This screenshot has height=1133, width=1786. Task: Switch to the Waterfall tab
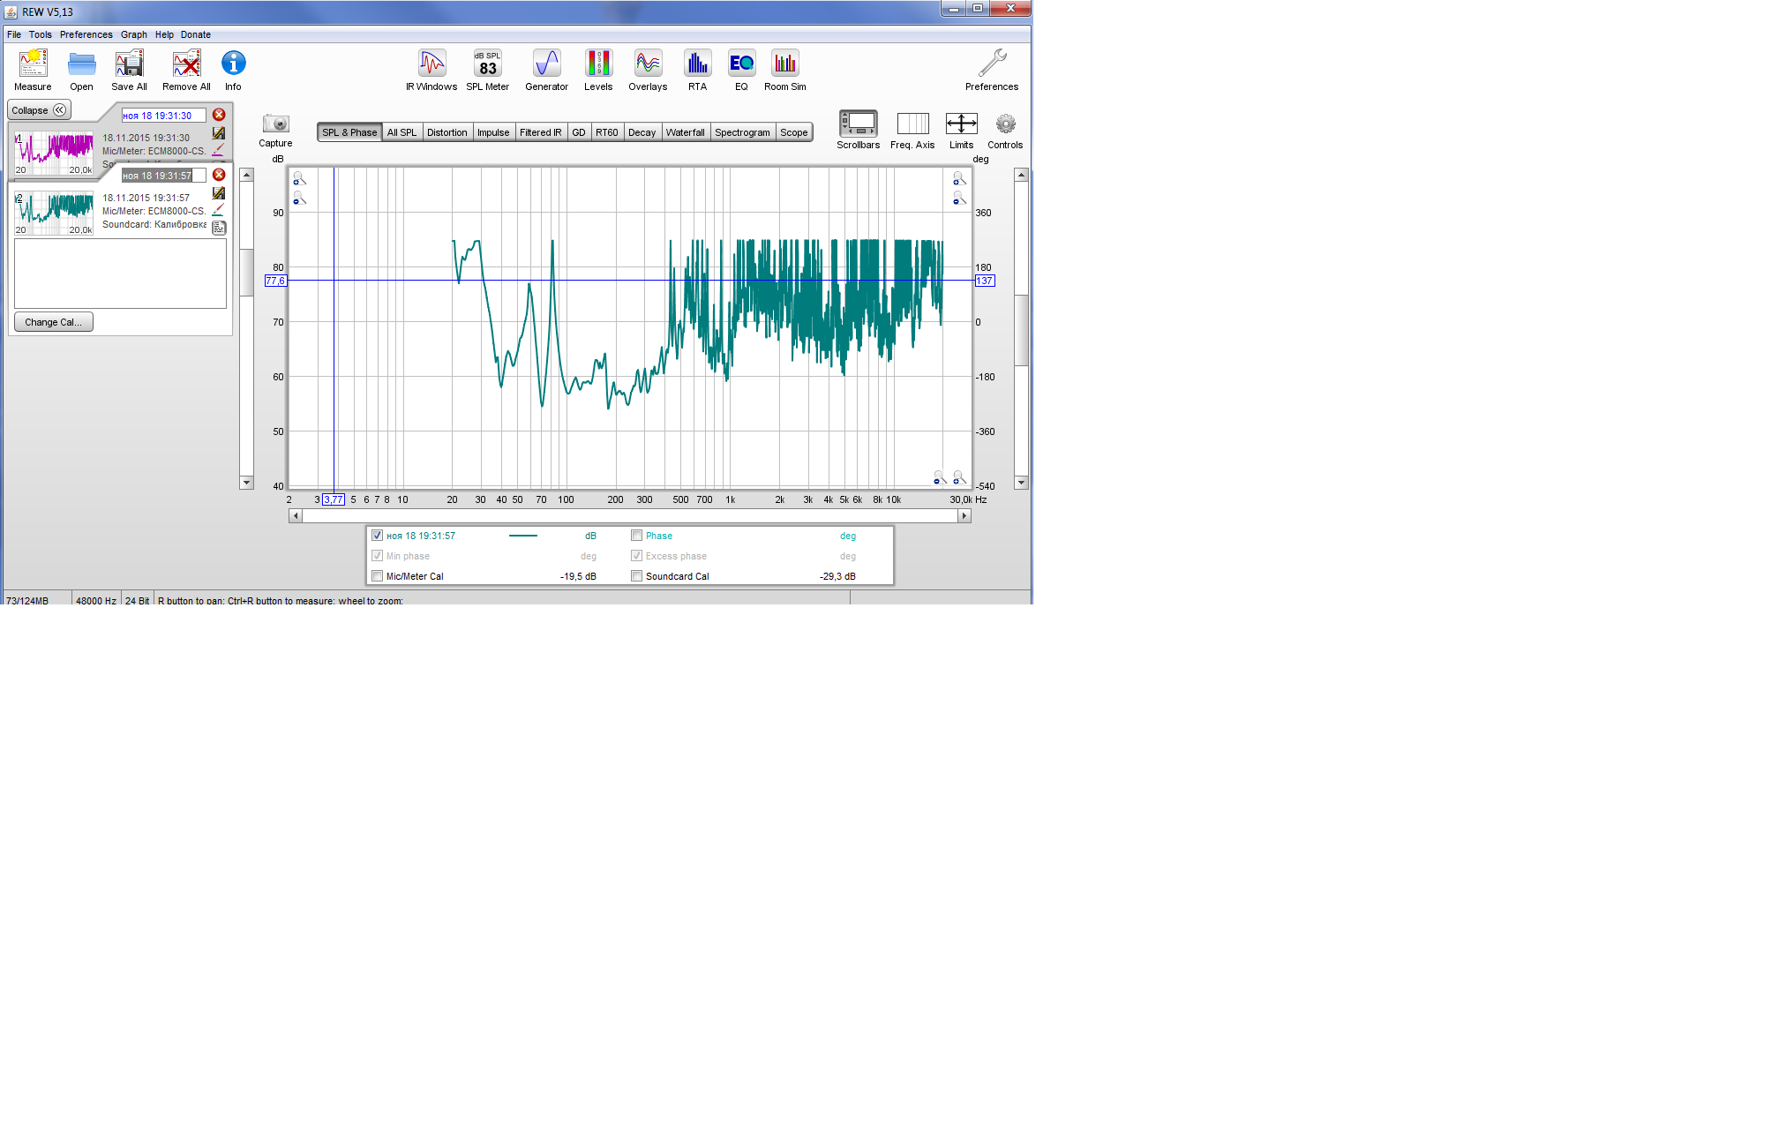click(685, 132)
